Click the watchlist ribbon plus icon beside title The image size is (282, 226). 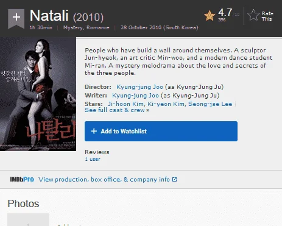(x=16, y=18)
